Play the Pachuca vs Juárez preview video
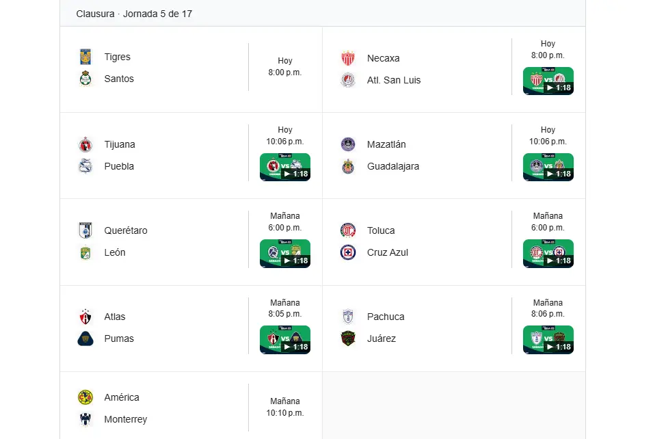The image size is (653, 439). pos(548,339)
